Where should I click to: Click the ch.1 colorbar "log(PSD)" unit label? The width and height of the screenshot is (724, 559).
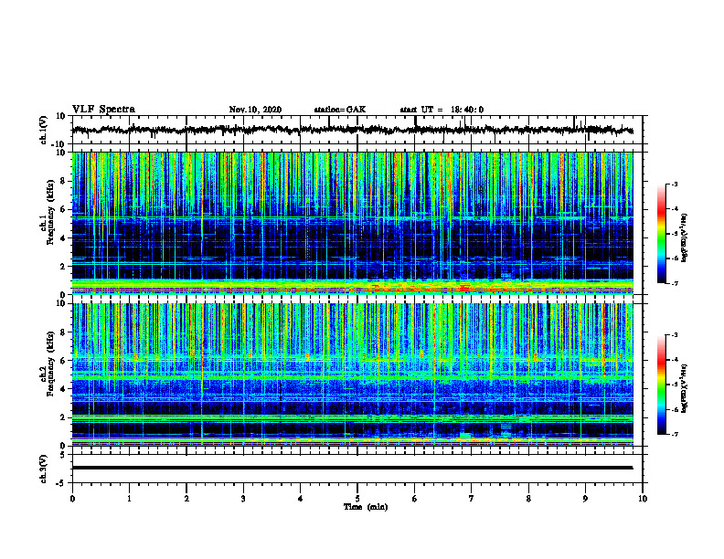click(x=684, y=238)
